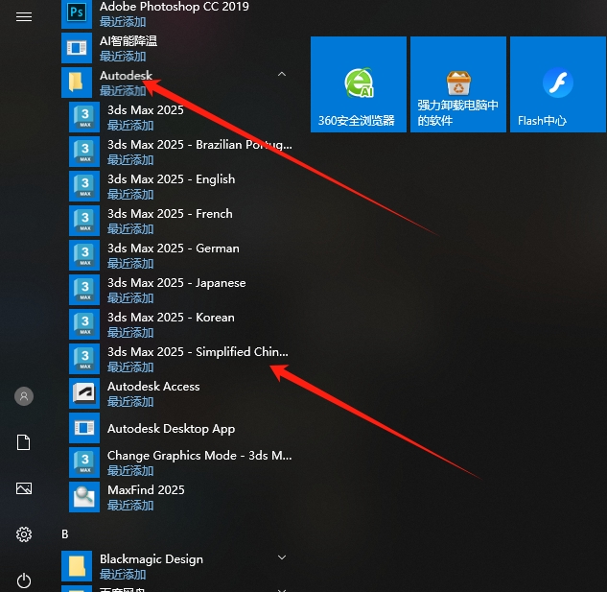This screenshot has width=607, height=592.
Task: Launch the AI智能降温 app
Action: pyautogui.click(x=128, y=48)
